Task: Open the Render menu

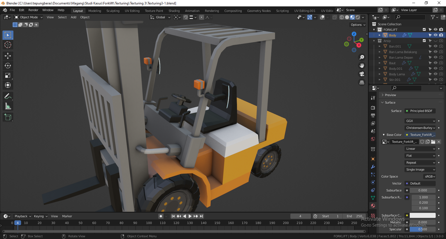Action: tap(33, 10)
